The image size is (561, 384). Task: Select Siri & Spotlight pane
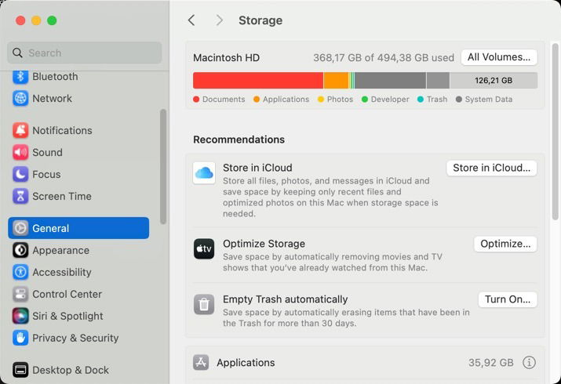coord(78,316)
